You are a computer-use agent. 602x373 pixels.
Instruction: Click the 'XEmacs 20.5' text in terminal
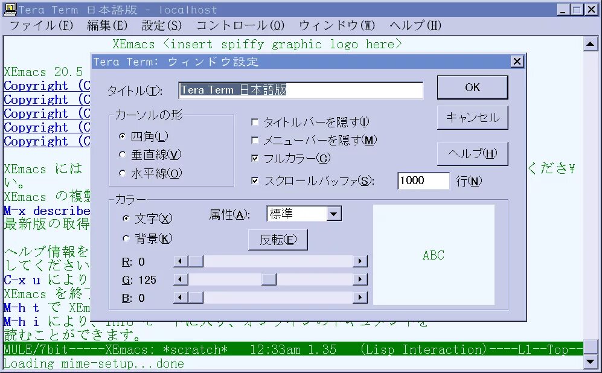(x=43, y=72)
